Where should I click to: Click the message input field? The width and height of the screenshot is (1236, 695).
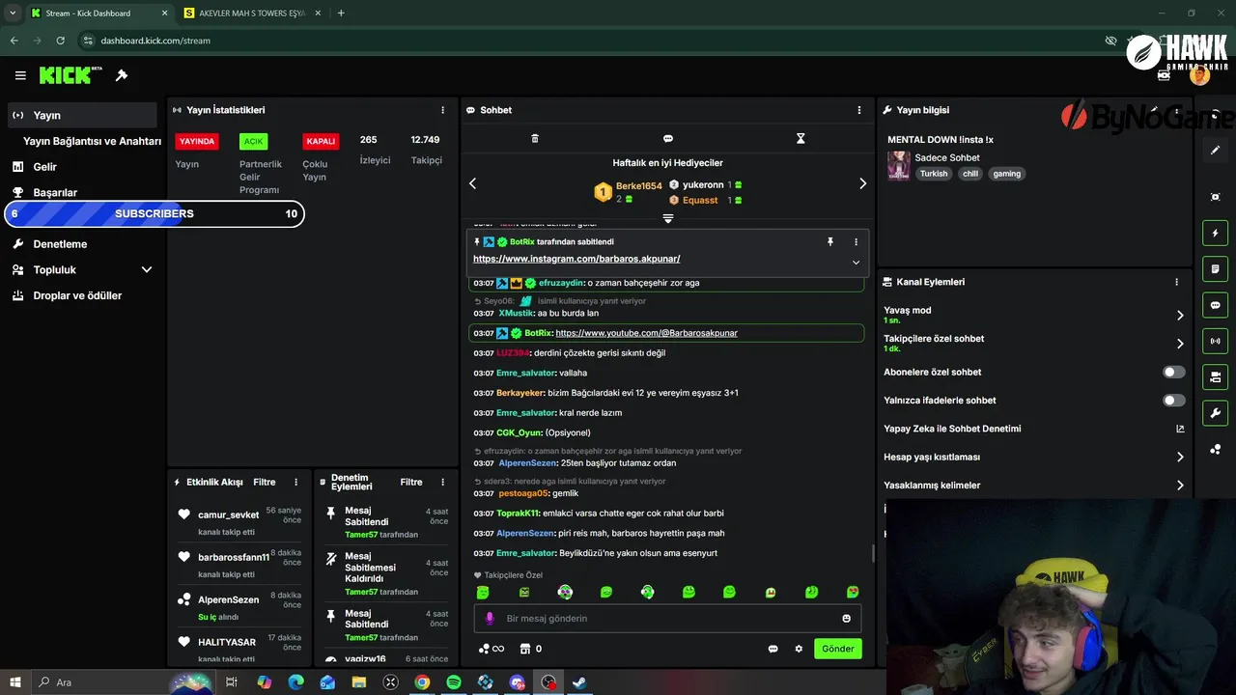pyautogui.click(x=667, y=618)
